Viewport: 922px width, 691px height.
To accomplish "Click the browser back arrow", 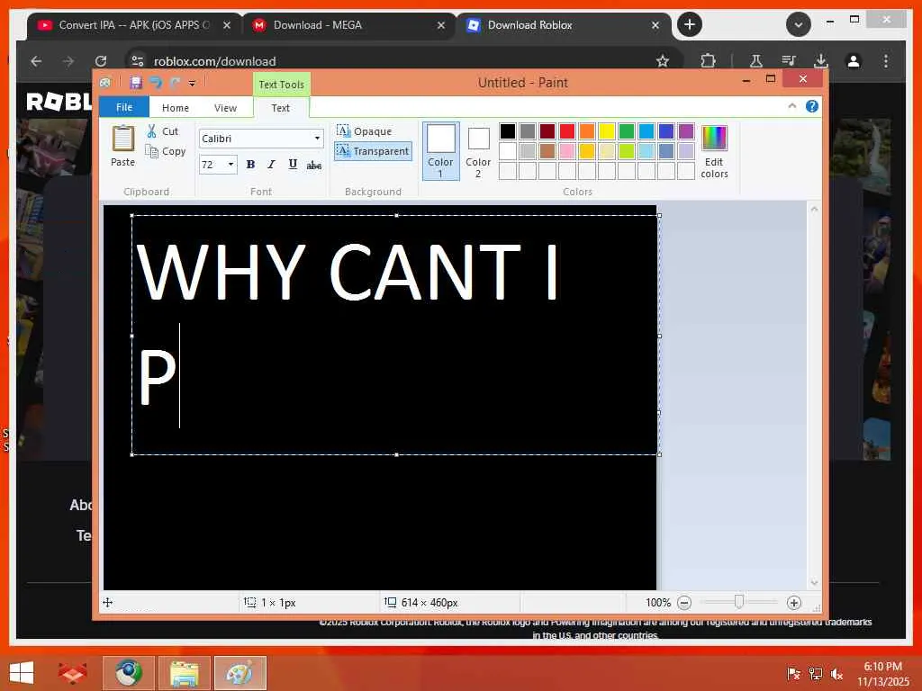I will coord(36,61).
